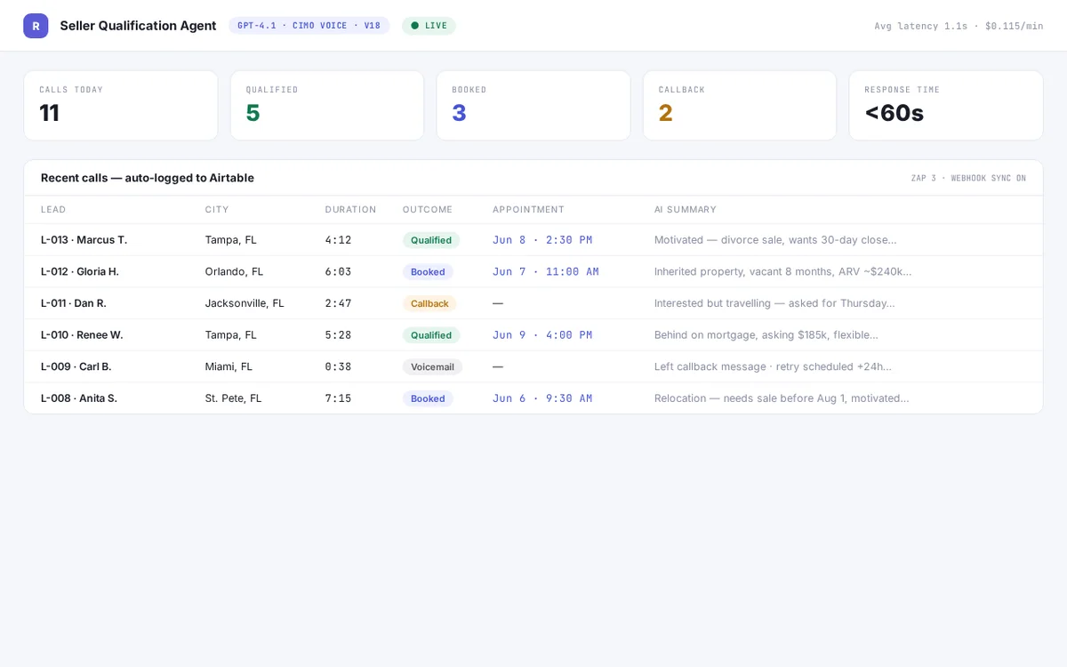This screenshot has height=667, width=1067.
Task: Click the 7:15 duration cell
Action: point(338,398)
